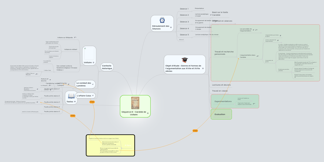This screenshot has width=324, height=162.
Task: Click the broken image placeholder in Voltaire node
Action: (x=89, y=53)
